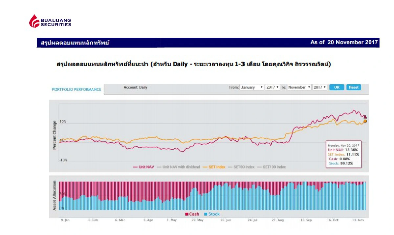Click the '-10%' y-axis label
The image size is (394, 235).
pos(63,160)
